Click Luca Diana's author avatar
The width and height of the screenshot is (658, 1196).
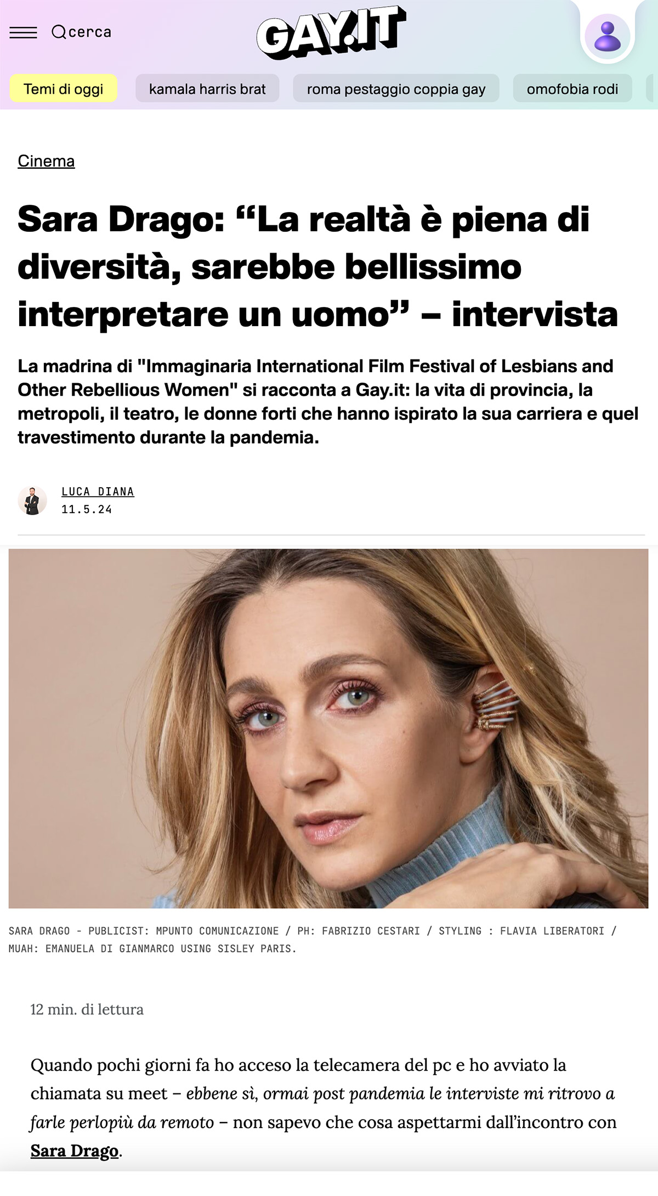[x=32, y=500]
